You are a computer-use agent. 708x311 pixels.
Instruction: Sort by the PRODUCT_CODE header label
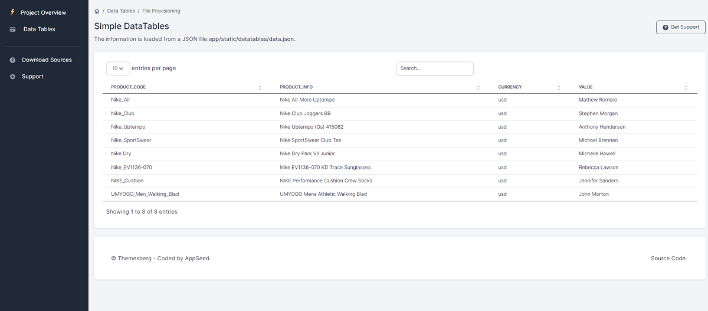click(x=128, y=87)
